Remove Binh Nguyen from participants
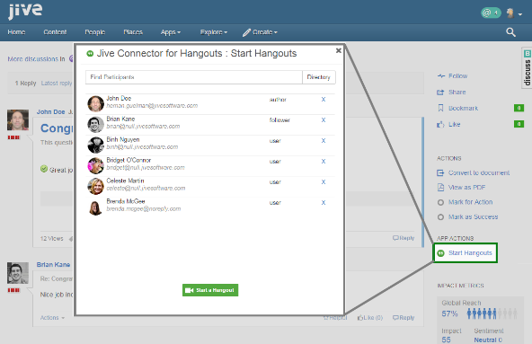Viewport: 532px width, 344px height. 324,141
